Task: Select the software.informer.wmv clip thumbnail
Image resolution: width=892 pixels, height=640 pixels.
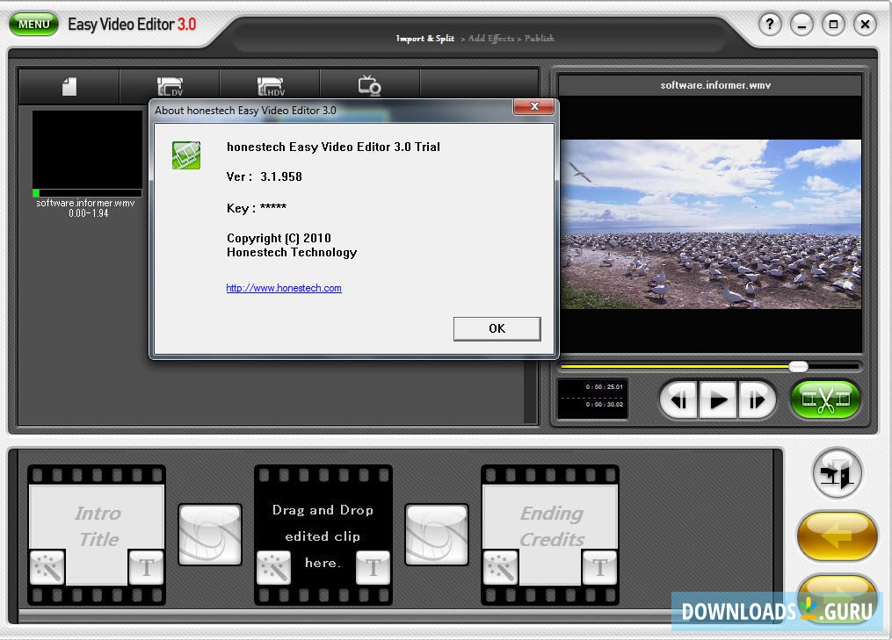Action: [x=87, y=153]
